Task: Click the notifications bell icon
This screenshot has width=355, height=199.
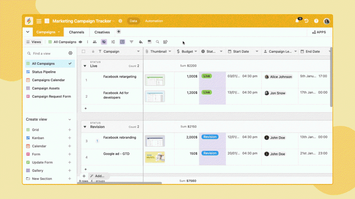Action: point(297,21)
